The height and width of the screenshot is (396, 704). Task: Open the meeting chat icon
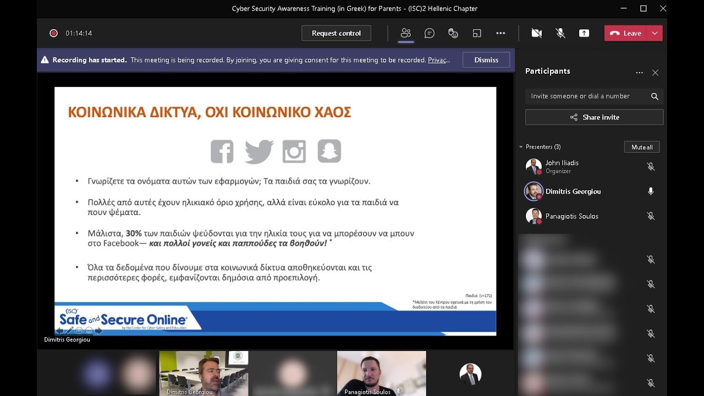(430, 33)
